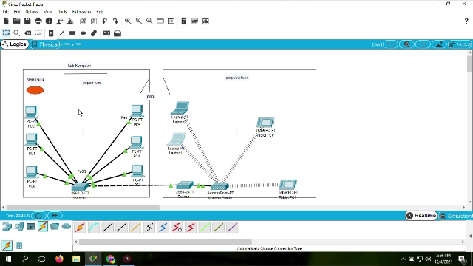Open Network Information via the i icon

click(x=49, y=21)
